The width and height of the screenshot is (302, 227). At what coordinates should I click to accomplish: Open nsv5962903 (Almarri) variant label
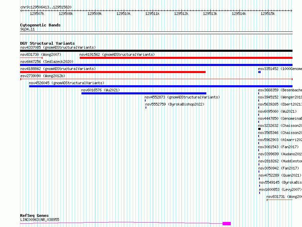coord(280,140)
